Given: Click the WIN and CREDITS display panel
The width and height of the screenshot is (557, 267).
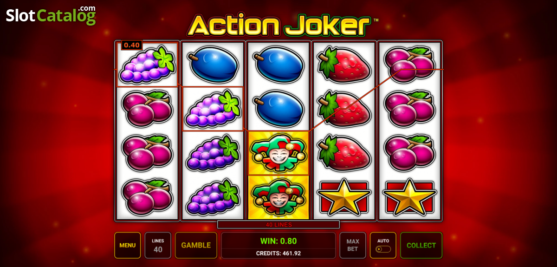Looking at the screenshot, I should tap(278, 245).
